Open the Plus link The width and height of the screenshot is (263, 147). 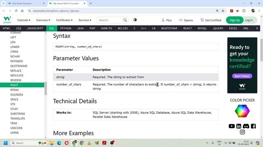(x=167, y=20)
